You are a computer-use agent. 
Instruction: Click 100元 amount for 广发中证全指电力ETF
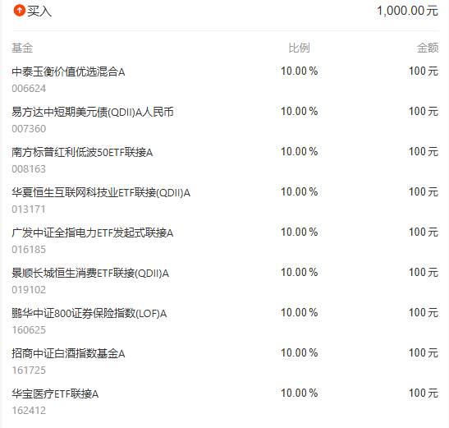point(424,232)
